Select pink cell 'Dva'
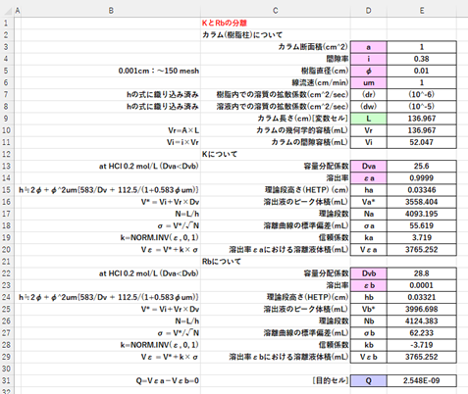 [x=369, y=166]
